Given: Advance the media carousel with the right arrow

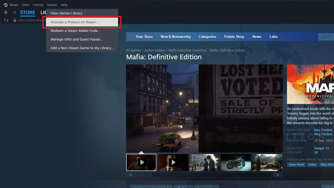Looking at the screenshot, I should [277, 175].
